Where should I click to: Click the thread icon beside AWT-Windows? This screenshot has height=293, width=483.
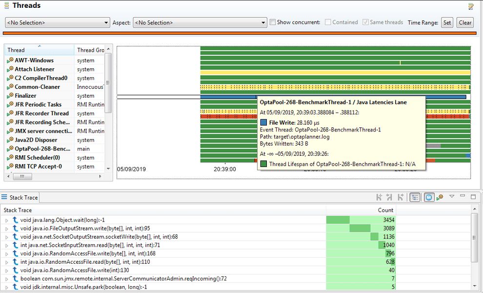point(9,60)
